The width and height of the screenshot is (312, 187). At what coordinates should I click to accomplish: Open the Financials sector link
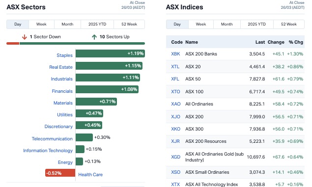(62, 91)
